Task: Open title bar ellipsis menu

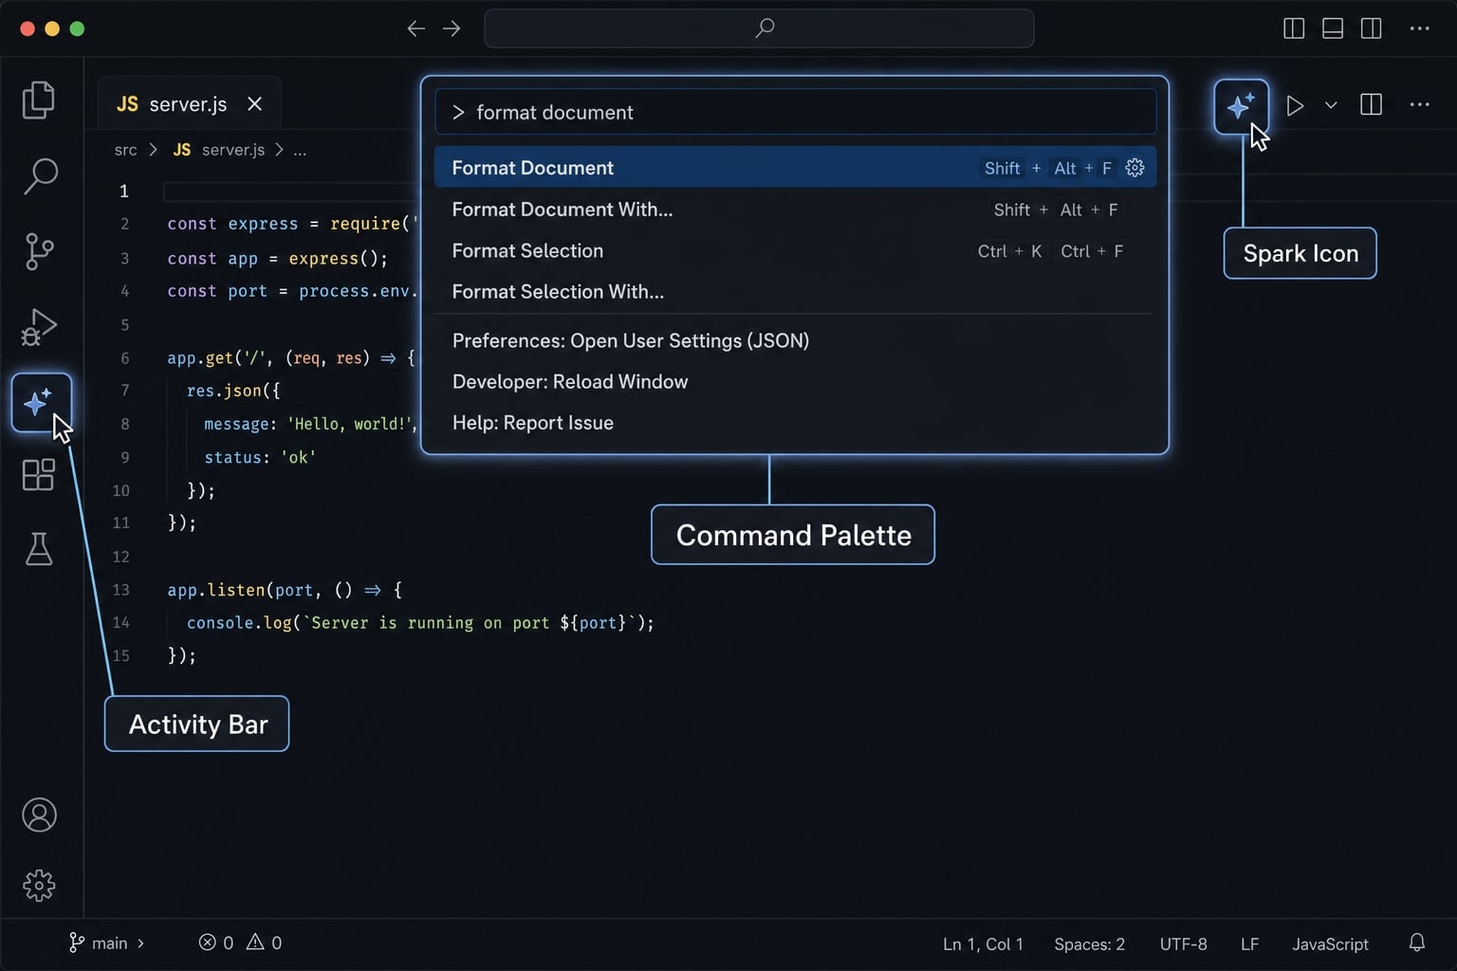Action: pos(1419,28)
